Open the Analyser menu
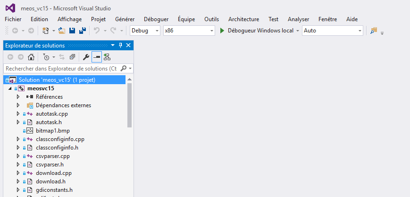The image size is (410, 197). click(x=298, y=19)
